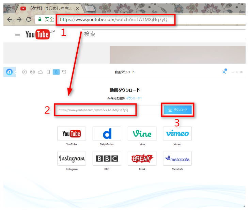Screen dimensions: 249x211
Task: Choose the YouTube site tile
Action: (x=72, y=134)
